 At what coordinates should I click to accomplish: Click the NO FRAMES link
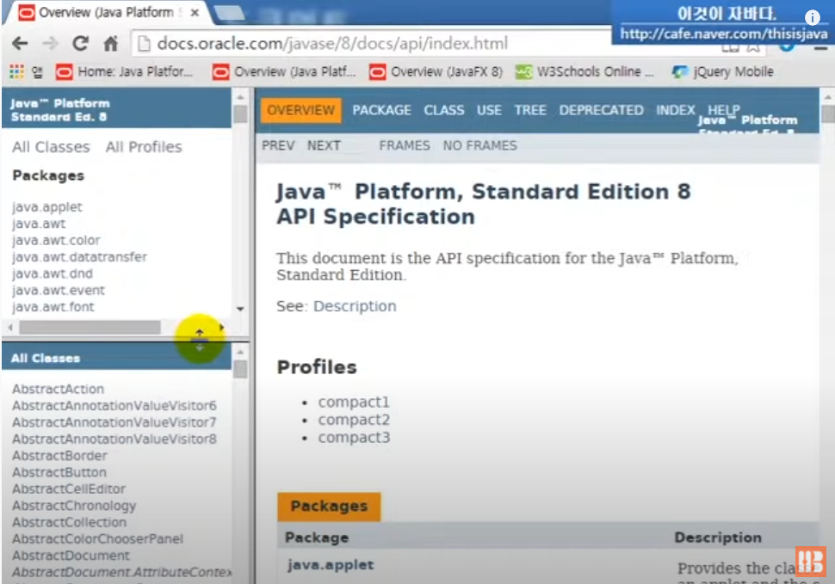click(479, 145)
